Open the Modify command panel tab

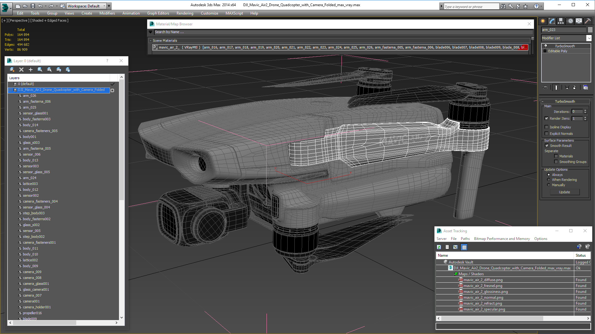(552, 21)
